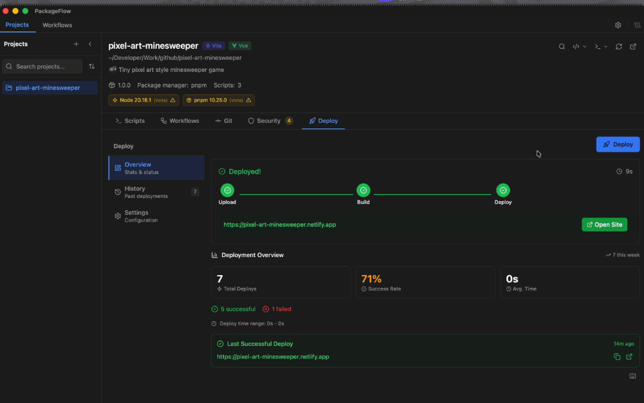This screenshot has width=644, height=403.
Task: Open the terminal dropdown
Action: 600,46
